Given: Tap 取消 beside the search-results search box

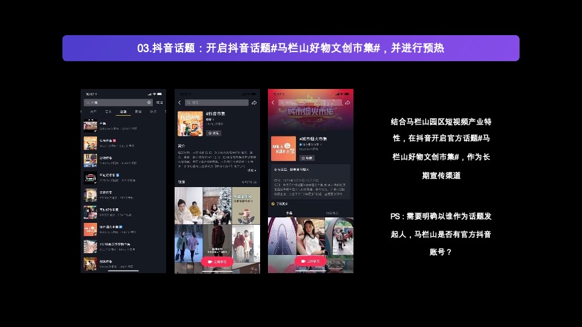Looking at the screenshot, I should 159,102.
